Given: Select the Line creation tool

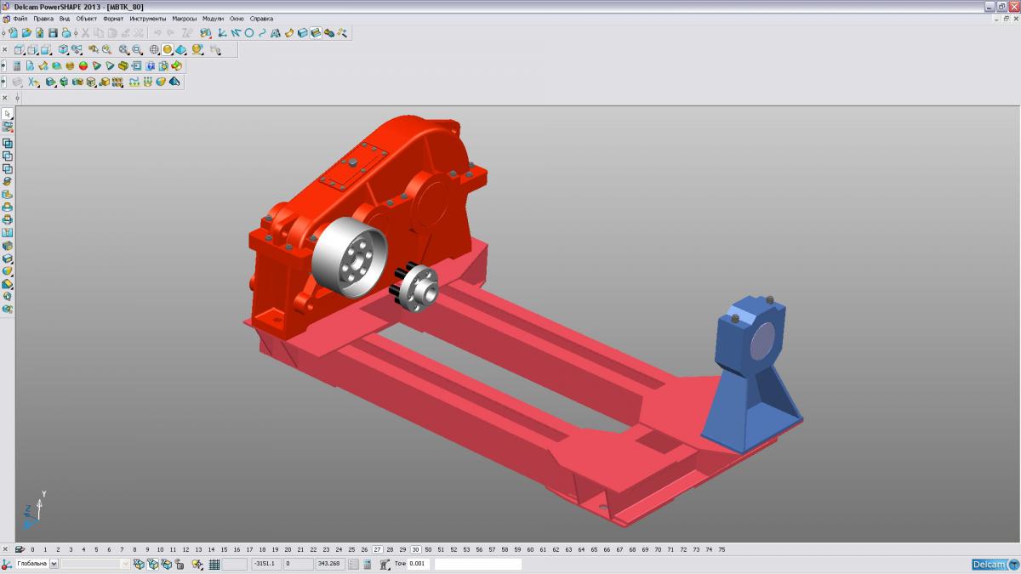Looking at the screenshot, I should click(x=236, y=32).
